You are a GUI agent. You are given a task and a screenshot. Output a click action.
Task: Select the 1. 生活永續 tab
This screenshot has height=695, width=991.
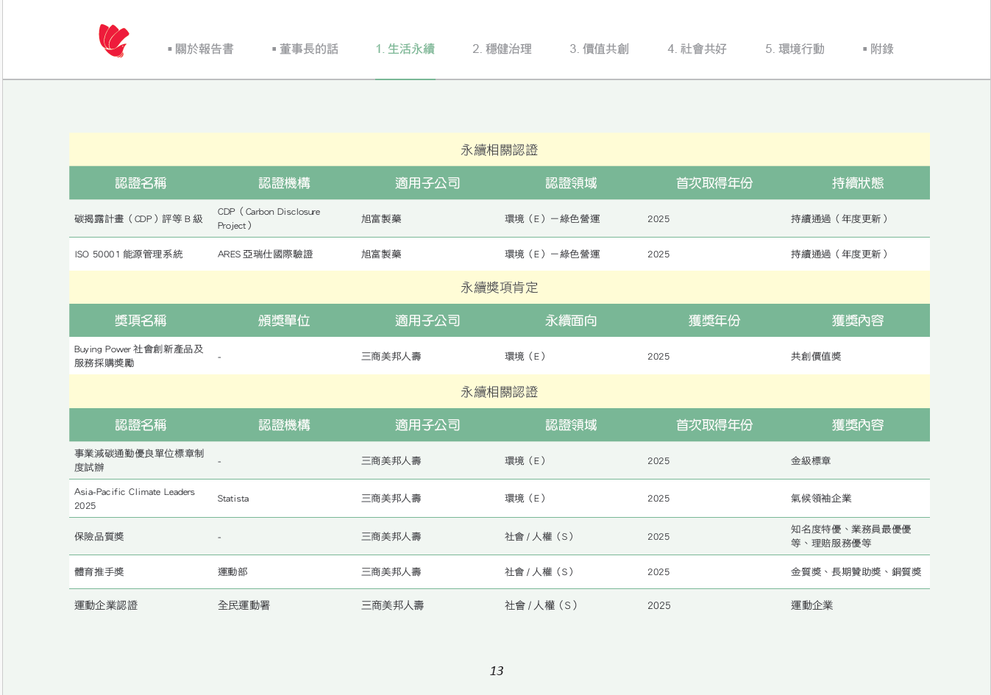405,49
